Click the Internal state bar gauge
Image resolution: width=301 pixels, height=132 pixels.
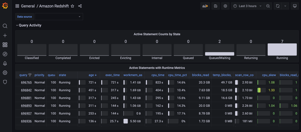(x=157, y=50)
